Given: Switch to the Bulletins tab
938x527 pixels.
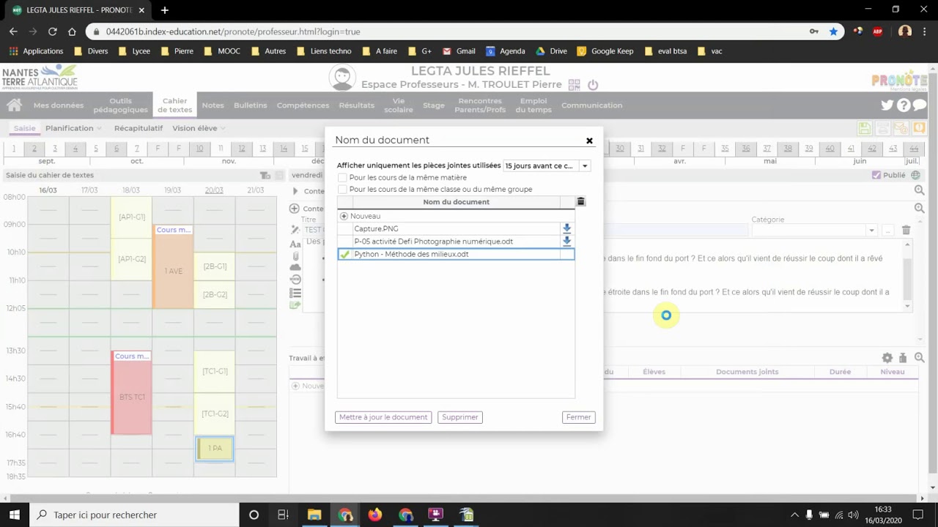Looking at the screenshot, I should [x=251, y=105].
